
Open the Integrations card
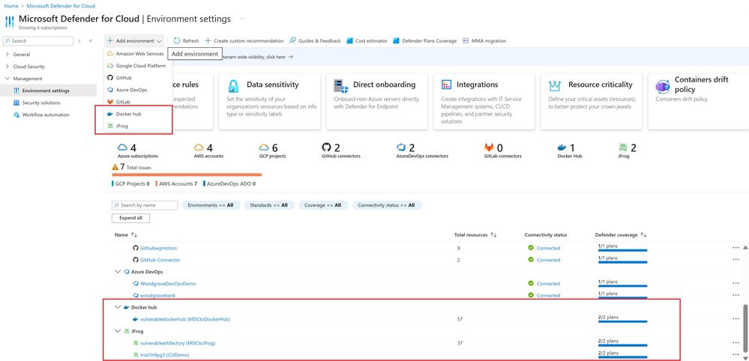(484, 101)
